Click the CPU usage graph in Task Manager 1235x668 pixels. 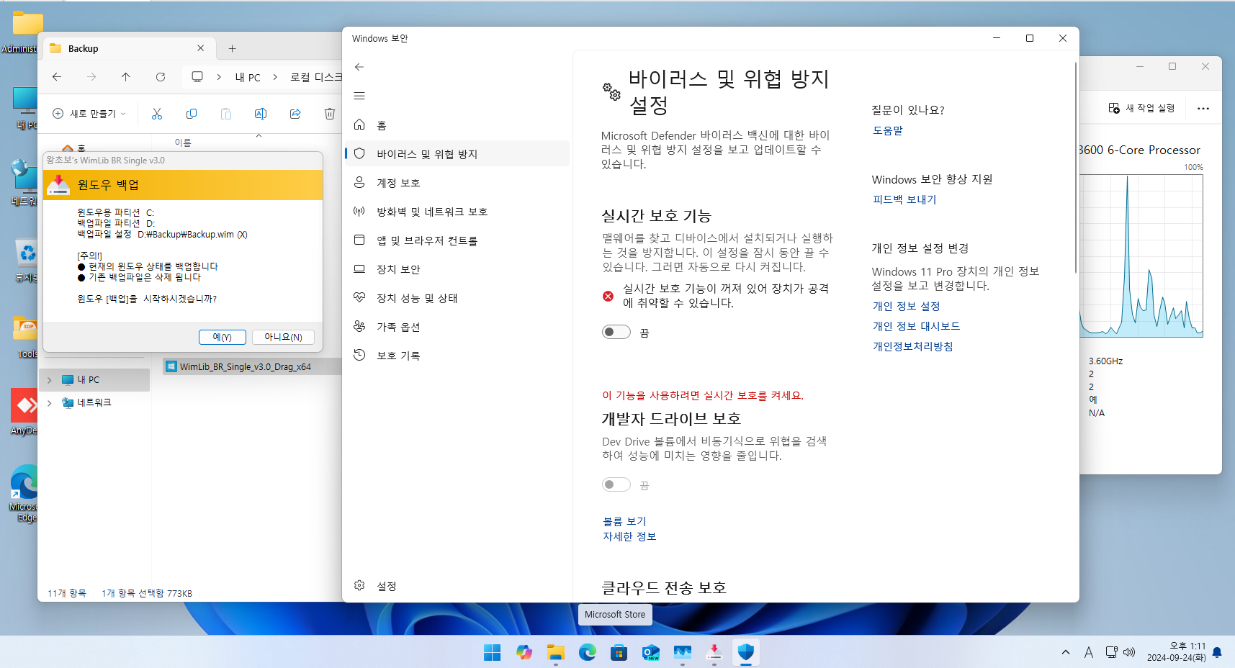point(1141,256)
